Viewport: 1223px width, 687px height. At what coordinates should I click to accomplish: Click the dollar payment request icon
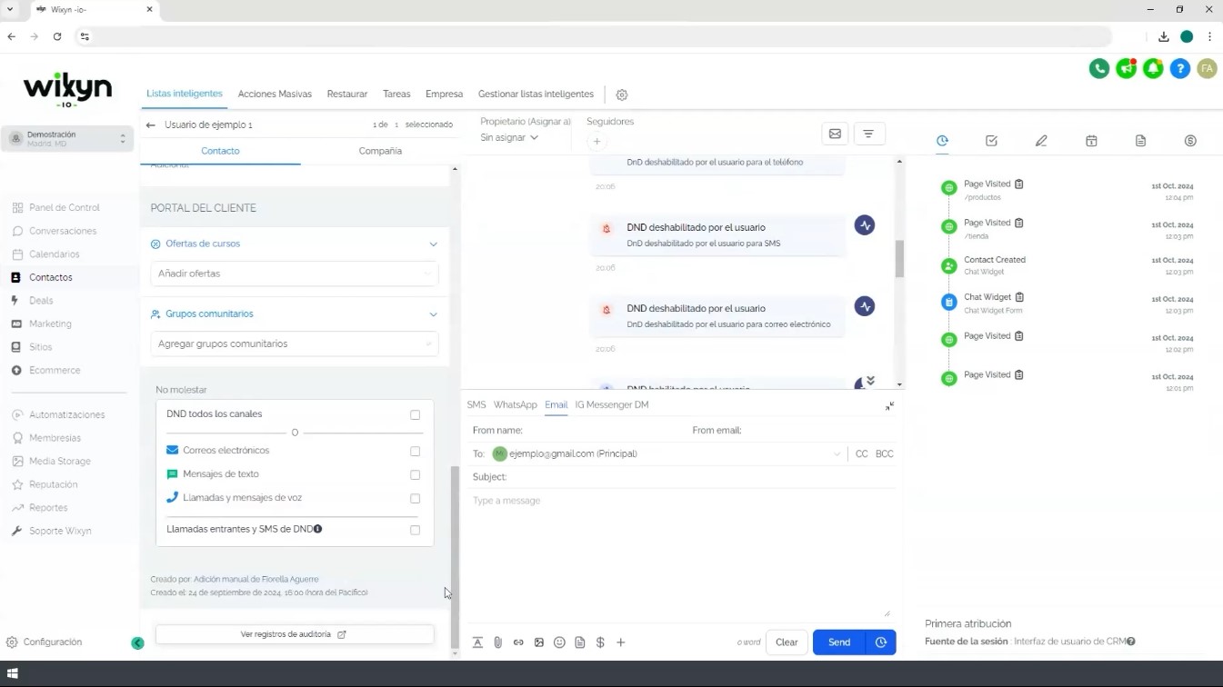[600, 642]
